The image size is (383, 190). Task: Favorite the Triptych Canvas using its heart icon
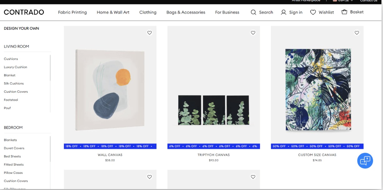253,33
